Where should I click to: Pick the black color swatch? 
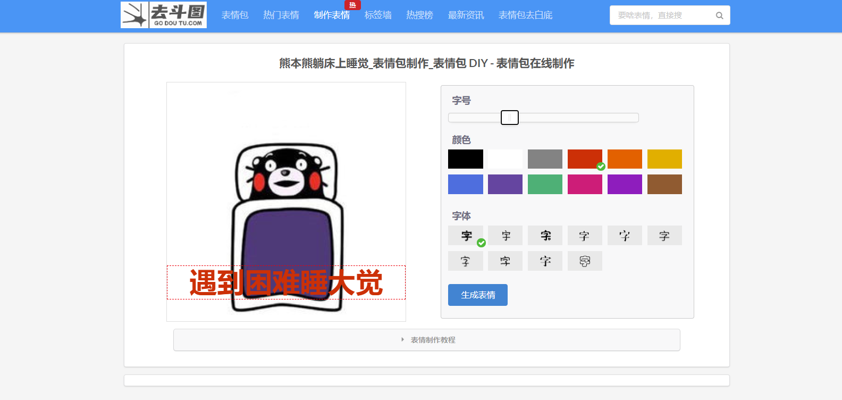click(466, 159)
